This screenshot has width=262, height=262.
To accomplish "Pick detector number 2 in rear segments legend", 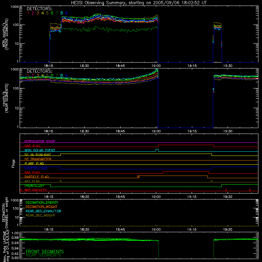I will [33, 76].
